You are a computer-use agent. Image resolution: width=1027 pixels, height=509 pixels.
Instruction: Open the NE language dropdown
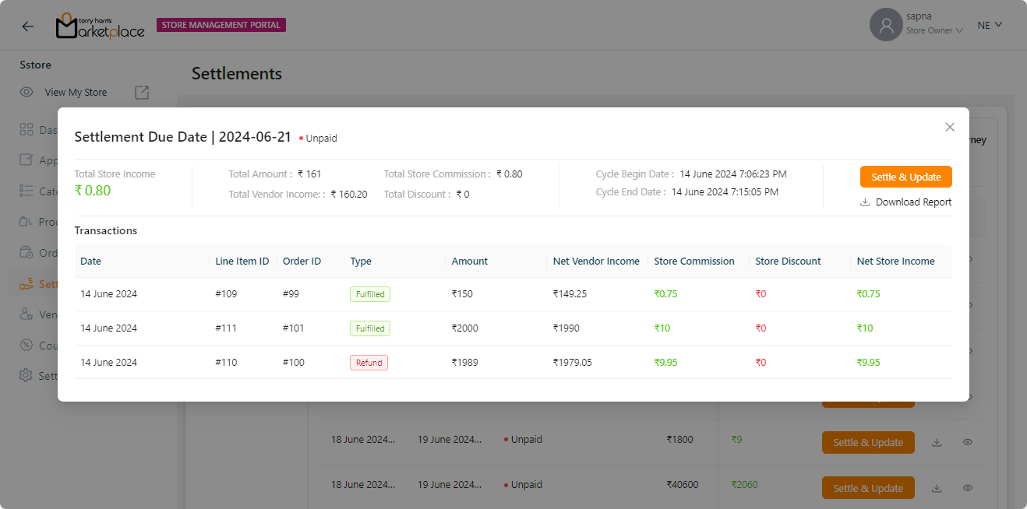pos(990,25)
